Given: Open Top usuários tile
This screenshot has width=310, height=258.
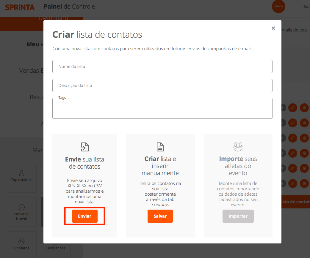Looking at the screenshot, I should [22, 178].
